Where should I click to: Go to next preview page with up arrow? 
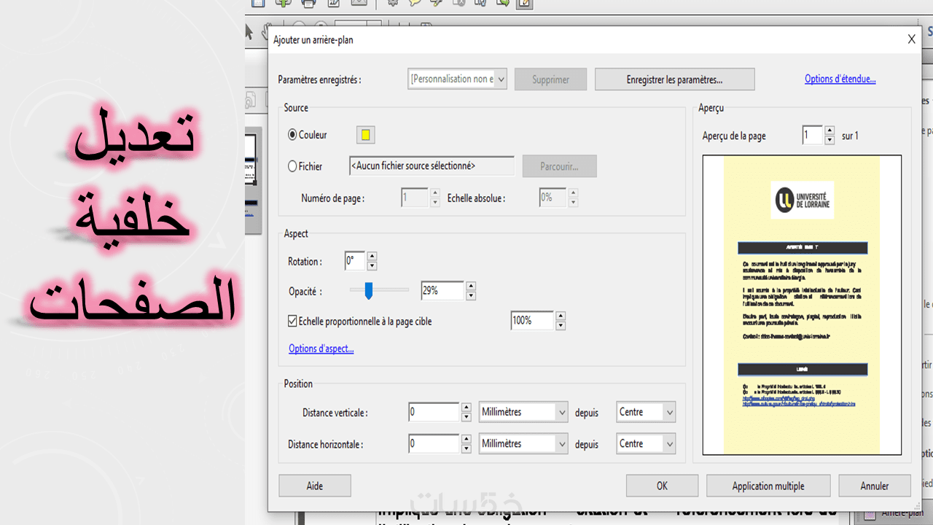point(829,131)
